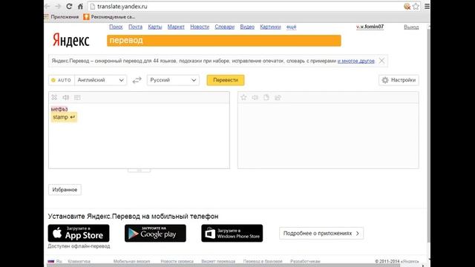This screenshot has height=267, width=475.
Task: Open the Русский target language dropdown
Action: tap(173, 80)
